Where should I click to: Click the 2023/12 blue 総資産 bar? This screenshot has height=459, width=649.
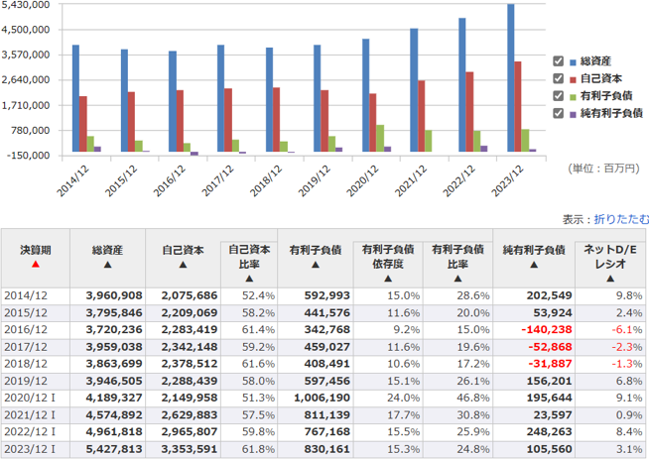coord(511,79)
